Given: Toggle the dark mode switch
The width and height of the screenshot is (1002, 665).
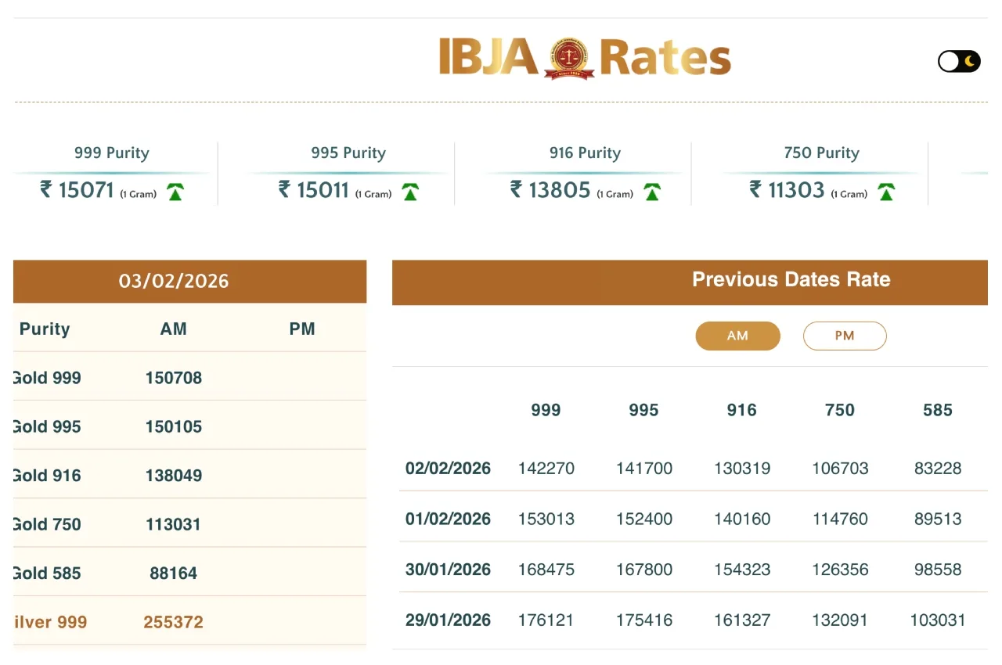Looking at the screenshot, I should click(x=959, y=61).
